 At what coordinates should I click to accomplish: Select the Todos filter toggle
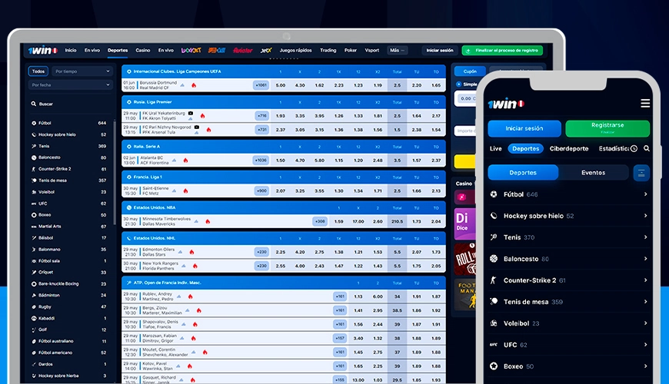38,71
